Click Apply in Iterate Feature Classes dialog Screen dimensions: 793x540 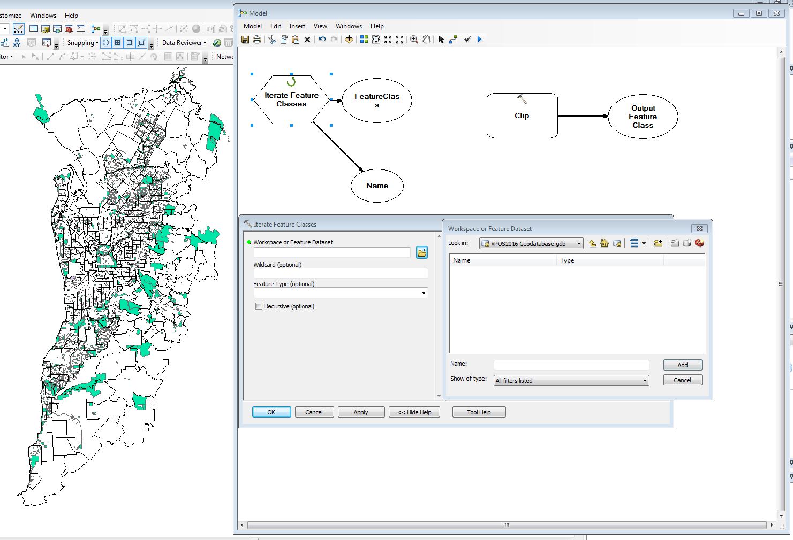tap(361, 412)
